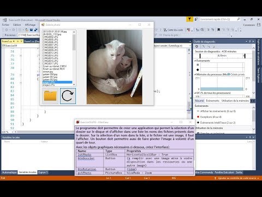Switch to the Résumé tab
The width and height of the screenshot is (262, 197).
tap(199, 101)
